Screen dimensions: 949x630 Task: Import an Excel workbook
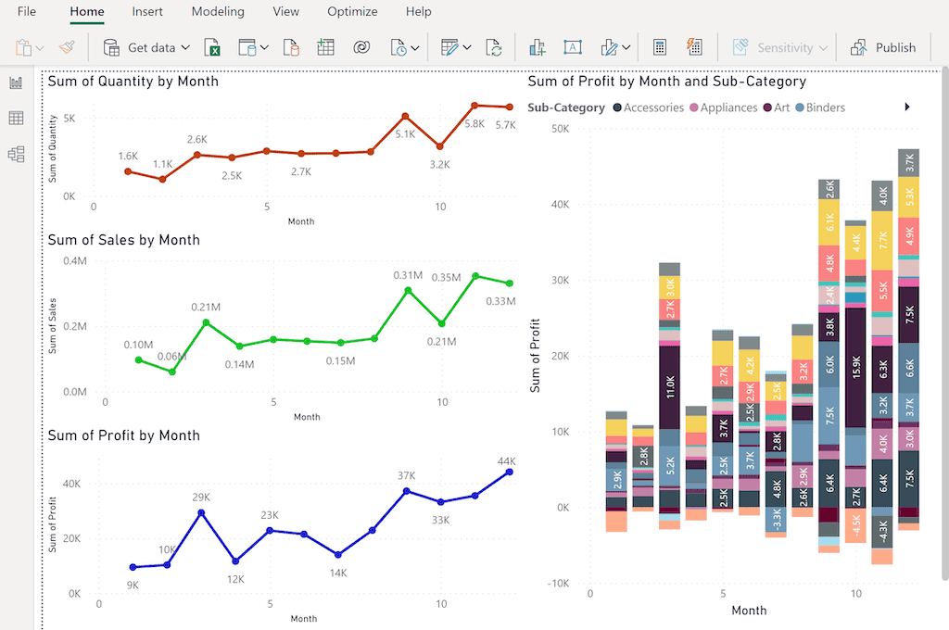click(212, 46)
